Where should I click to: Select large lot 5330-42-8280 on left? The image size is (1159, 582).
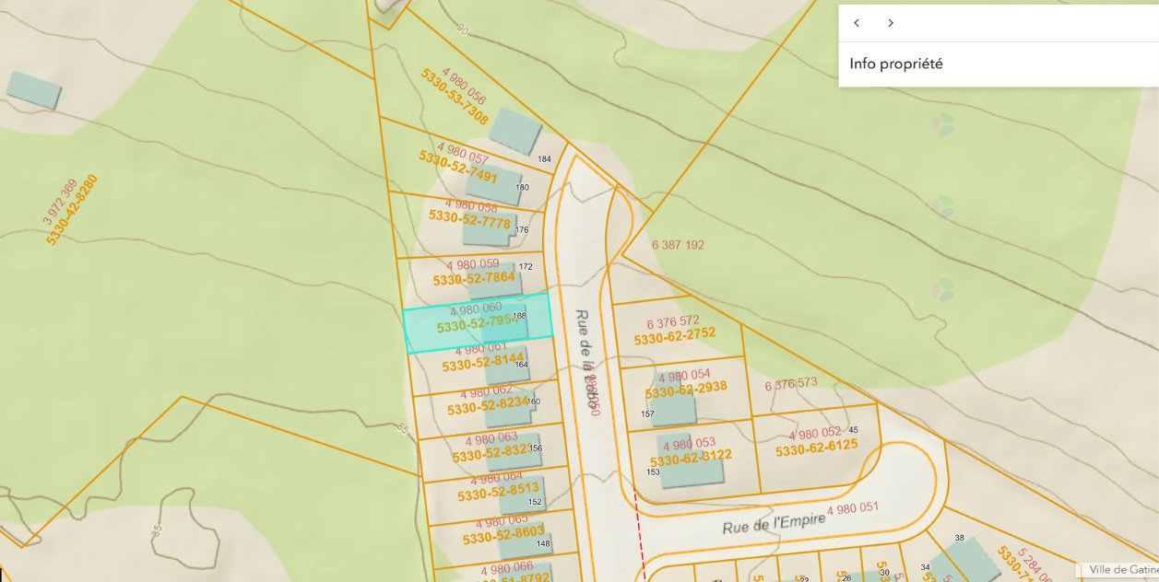[71, 209]
